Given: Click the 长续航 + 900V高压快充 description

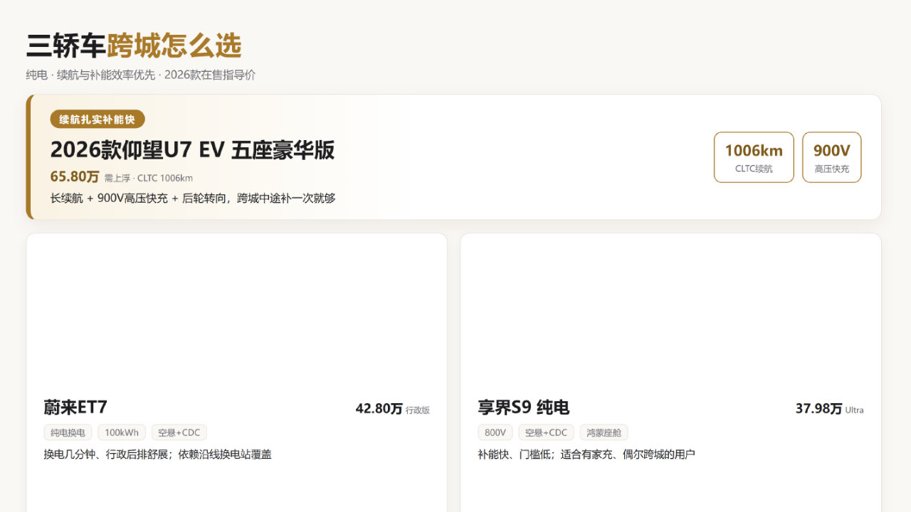Looking at the screenshot, I should 193,198.
